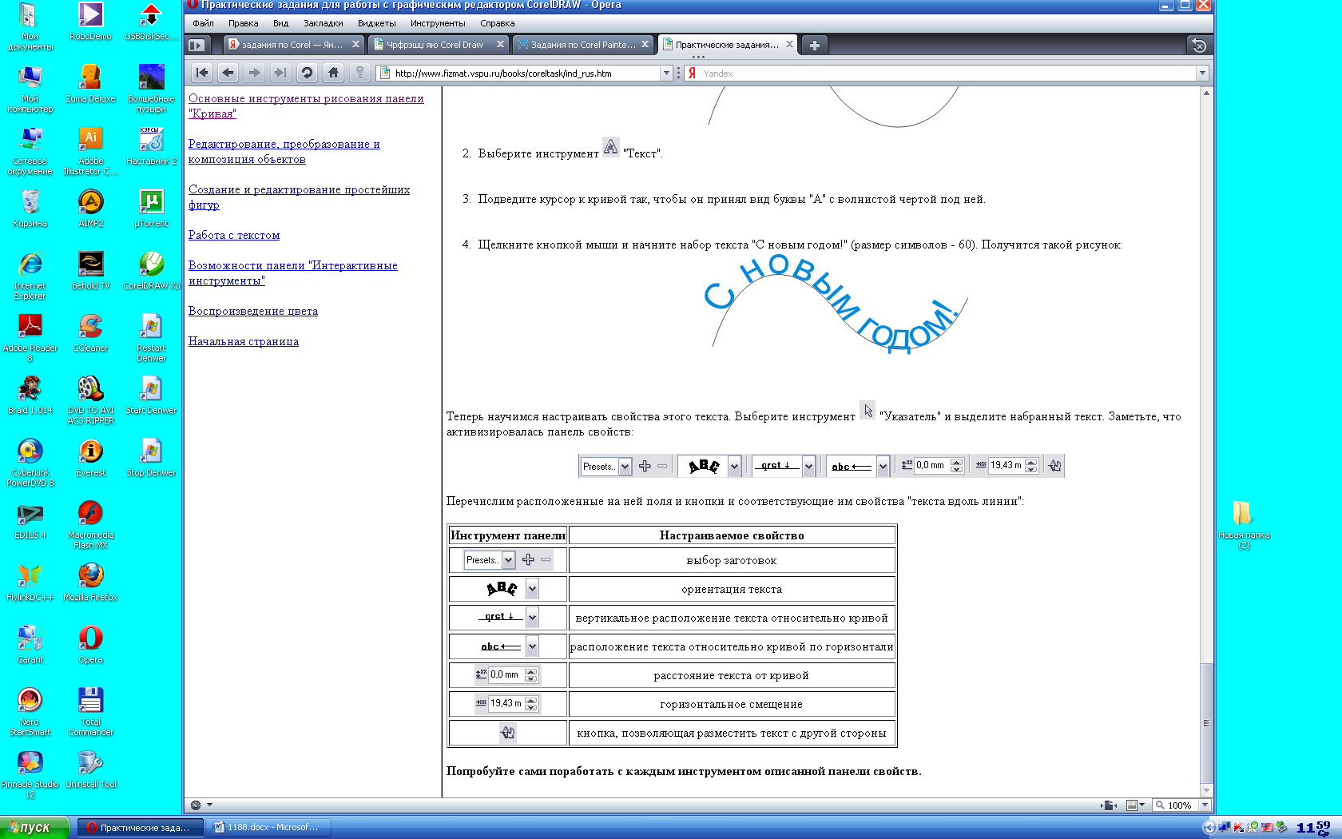Open Adobe Illustrator desktop icon
Viewport: 1342px width, 839px height.
[x=90, y=151]
